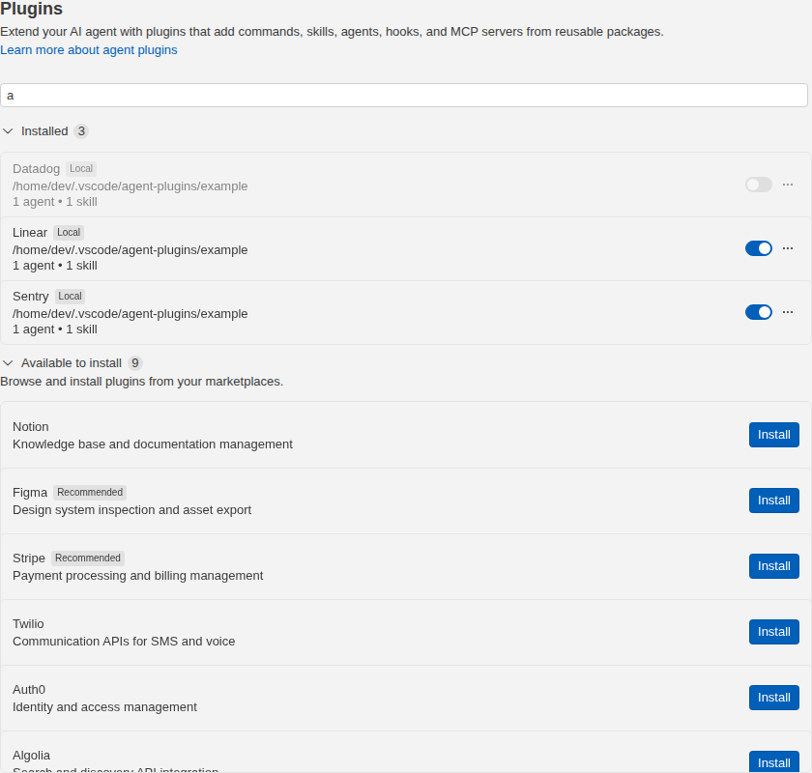Viewport: 812px width, 773px height.
Task: Select the Linear plugin name
Action: point(30,233)
